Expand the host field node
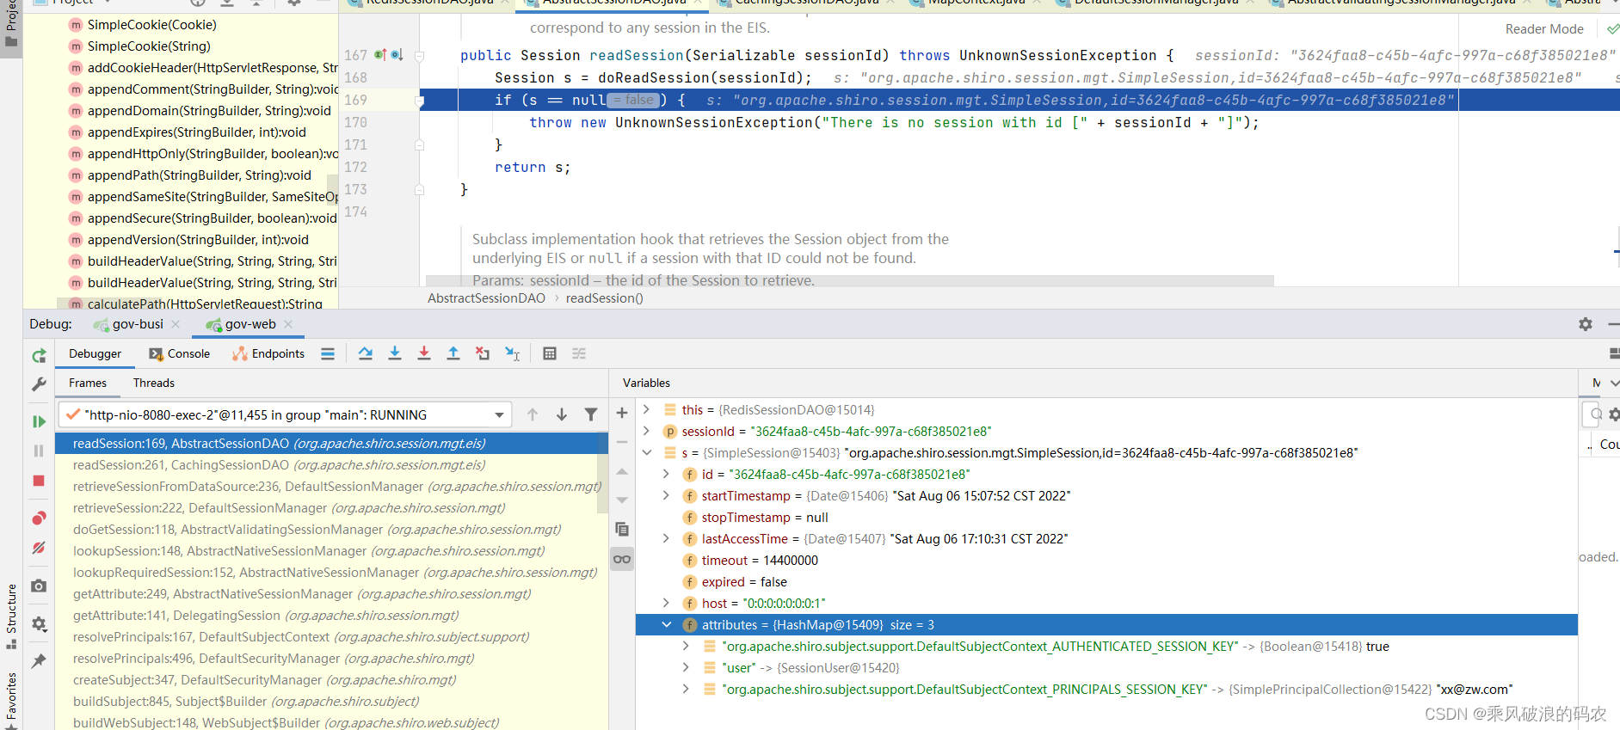 tap(666, 603)
